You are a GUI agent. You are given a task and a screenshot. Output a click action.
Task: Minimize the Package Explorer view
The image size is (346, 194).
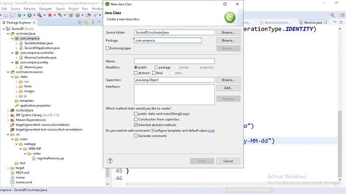click(99, 22)
